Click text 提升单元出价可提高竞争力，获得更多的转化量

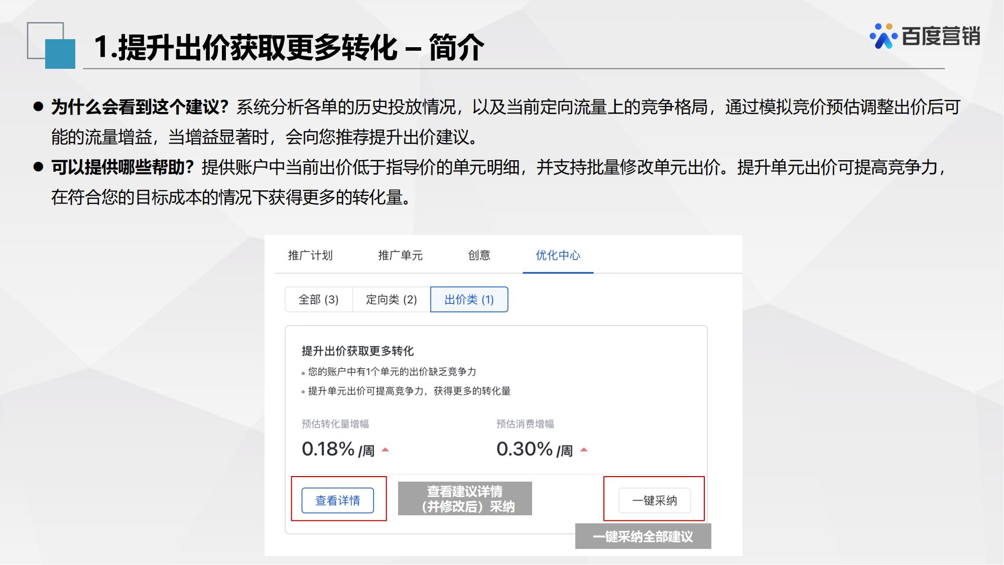point(409,391)
